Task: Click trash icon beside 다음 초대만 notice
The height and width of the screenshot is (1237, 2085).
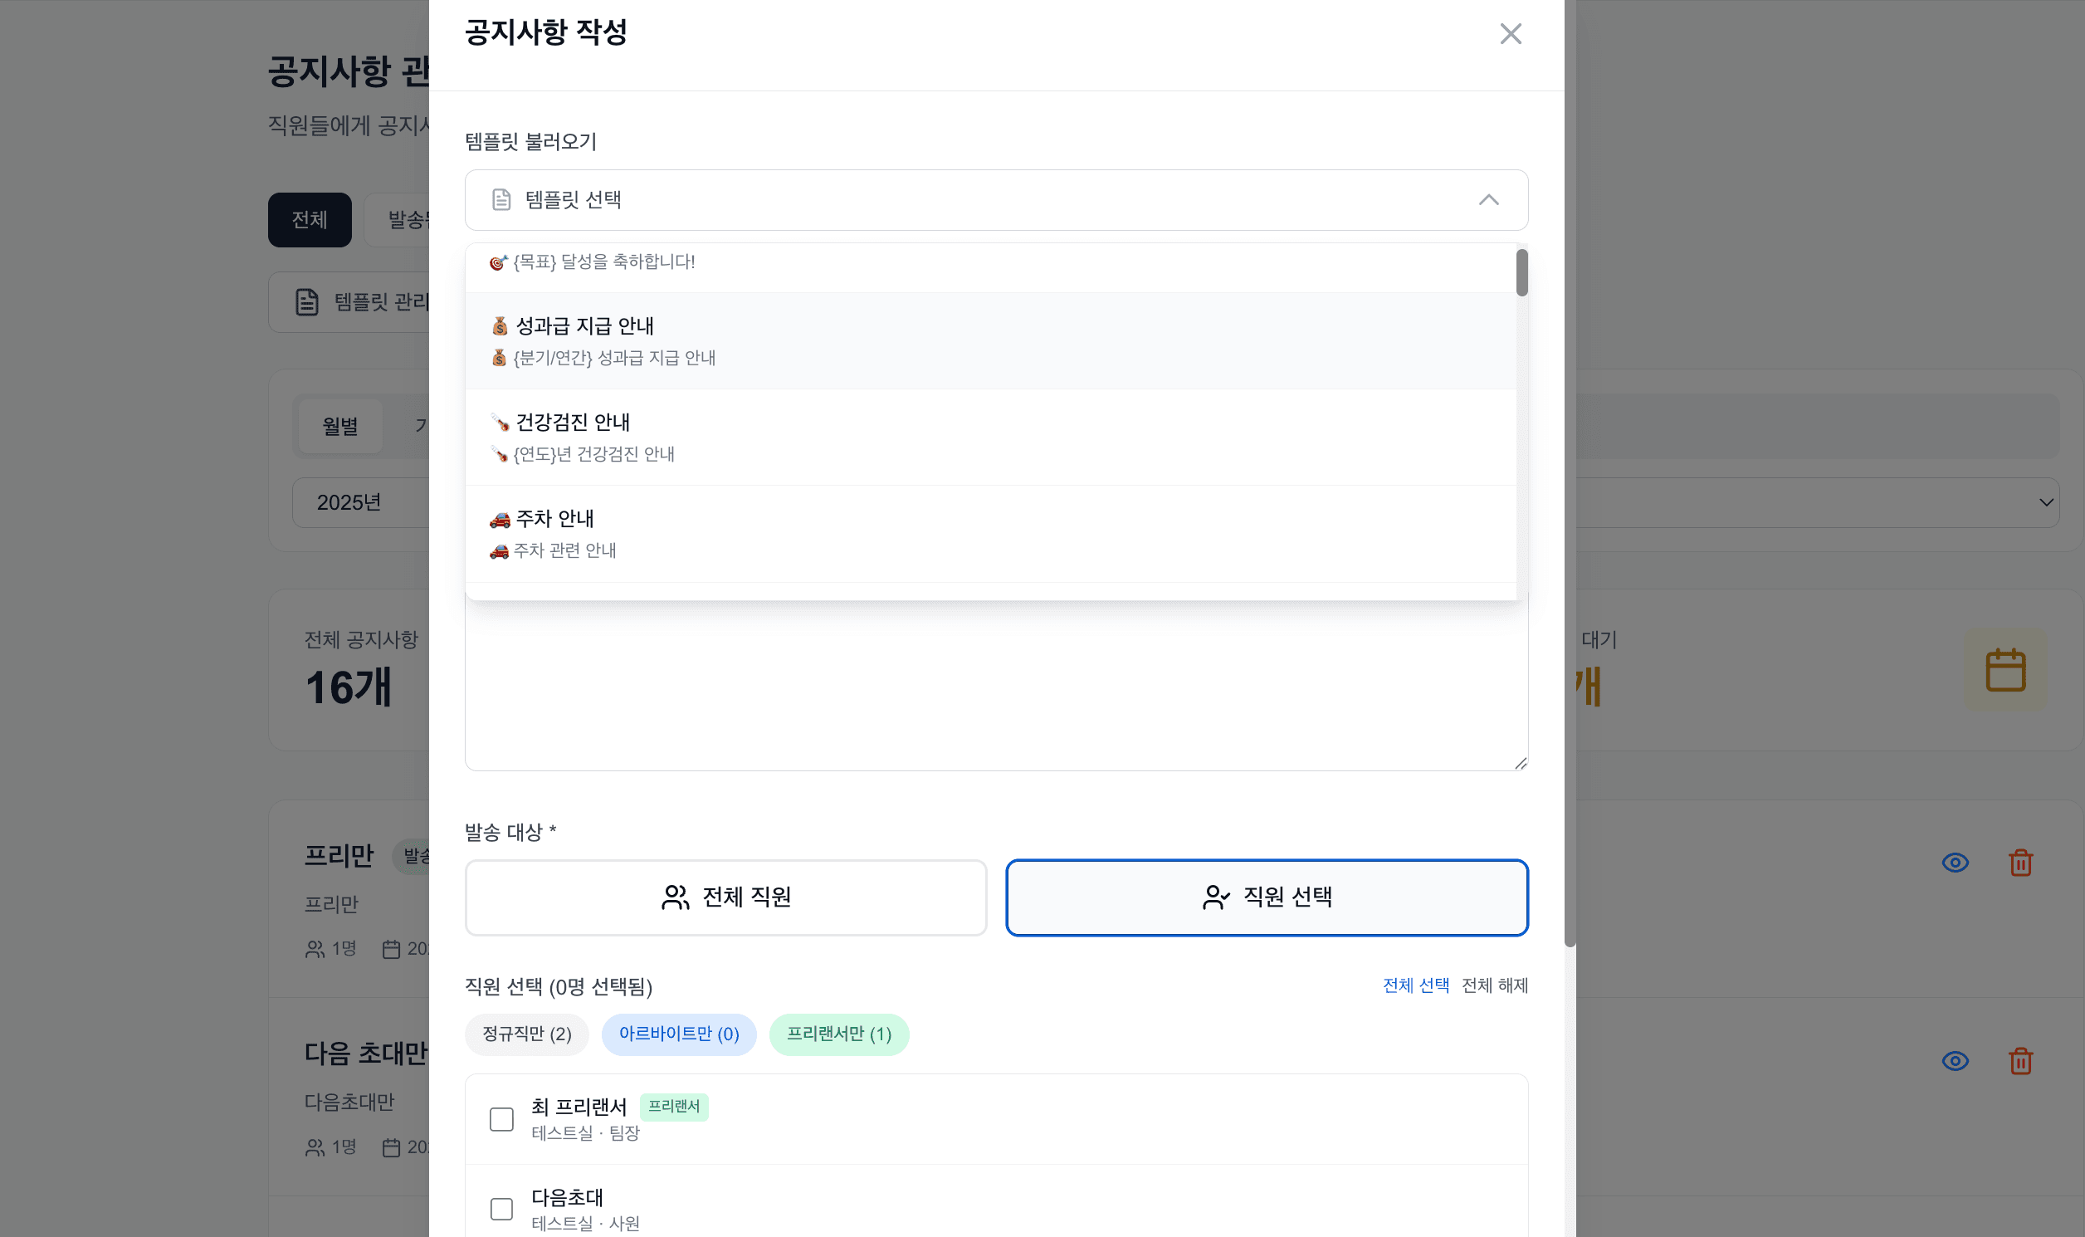Action: coord(2020,1060)
